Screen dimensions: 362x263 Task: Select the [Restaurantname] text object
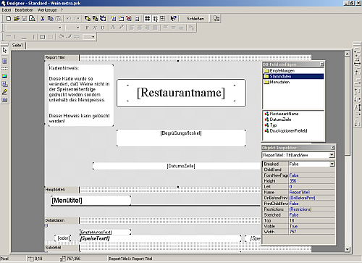[x=181, y=93]
